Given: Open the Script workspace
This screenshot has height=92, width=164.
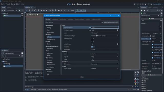Looking at the screenshot, I should click(x=79, y=4).
